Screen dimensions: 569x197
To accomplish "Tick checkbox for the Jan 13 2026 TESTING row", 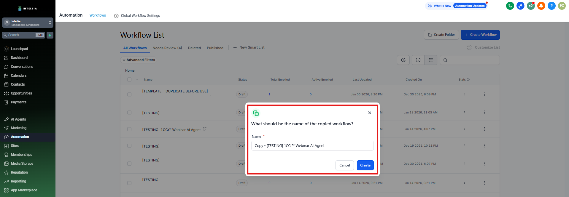I will 129,113.
